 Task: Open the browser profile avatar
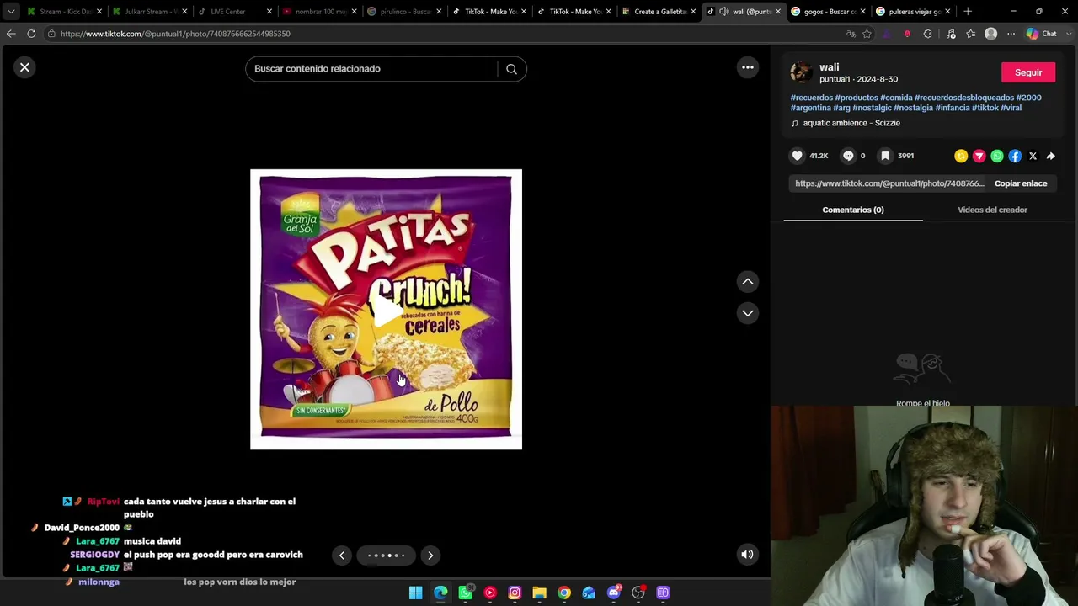pos(990,34)
